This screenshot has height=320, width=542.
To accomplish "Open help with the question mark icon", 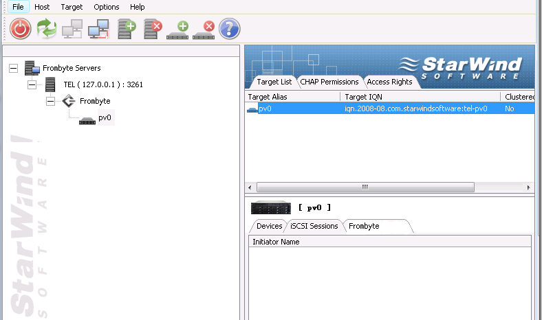I will (x=230, y=29).
